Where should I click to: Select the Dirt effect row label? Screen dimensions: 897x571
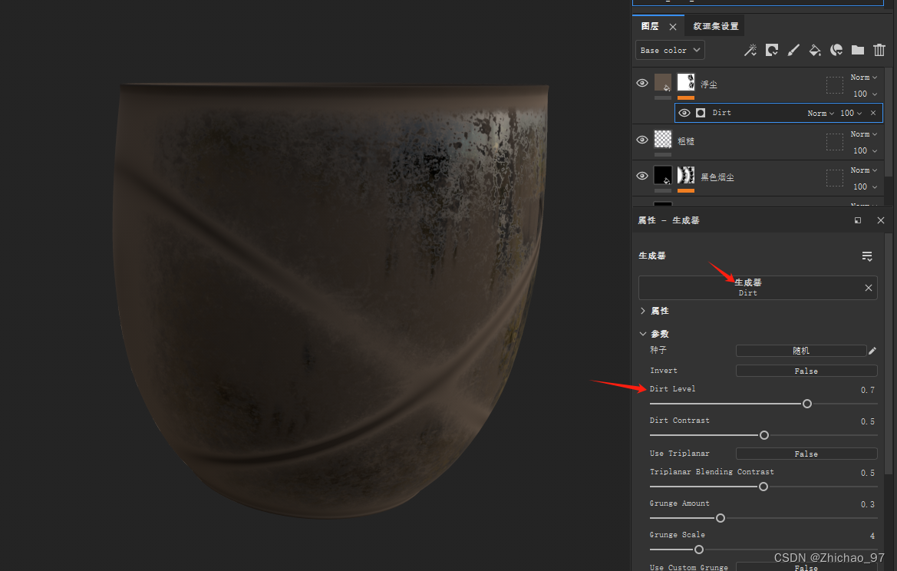tap(721, 113)
